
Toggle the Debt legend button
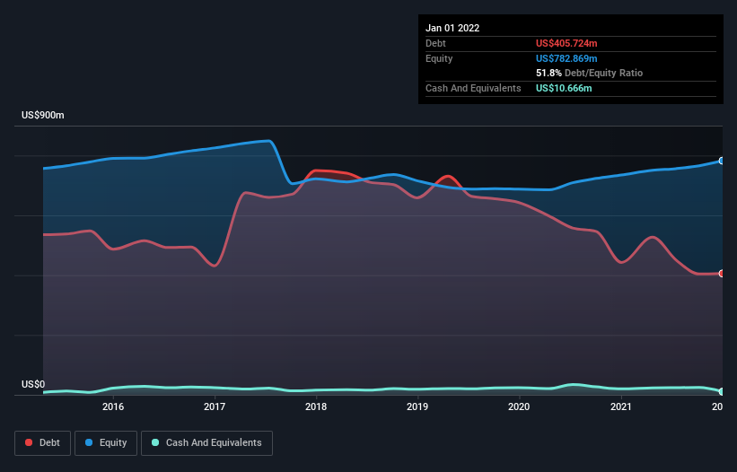click(x=42, y=443)
